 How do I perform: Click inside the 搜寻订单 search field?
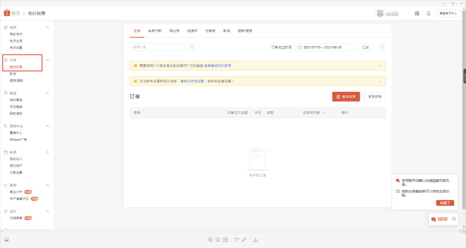[160, 46]
